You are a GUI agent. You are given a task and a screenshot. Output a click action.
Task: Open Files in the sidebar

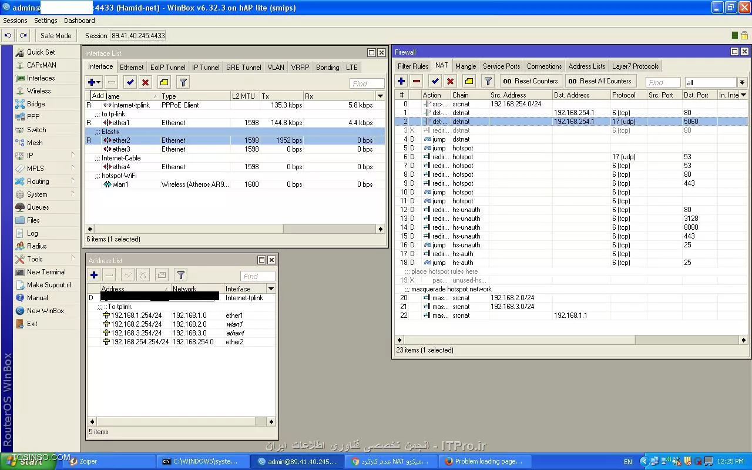pyautogui.click(x=46, y=220)
